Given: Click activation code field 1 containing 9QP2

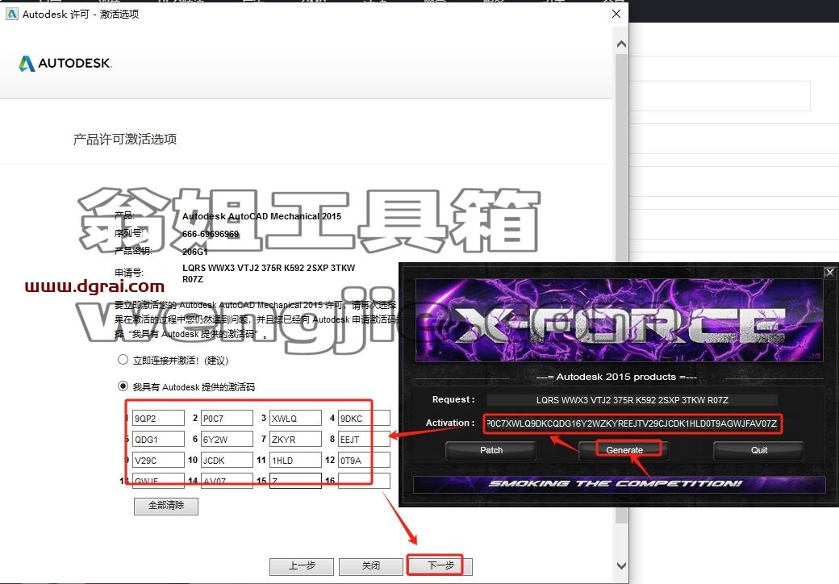Looking at the screenshot, I should [158, 418].
